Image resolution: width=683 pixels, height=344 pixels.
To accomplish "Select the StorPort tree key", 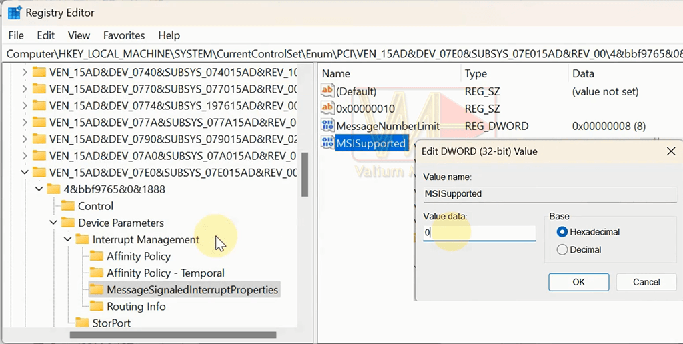I will [x=111, y=323].
